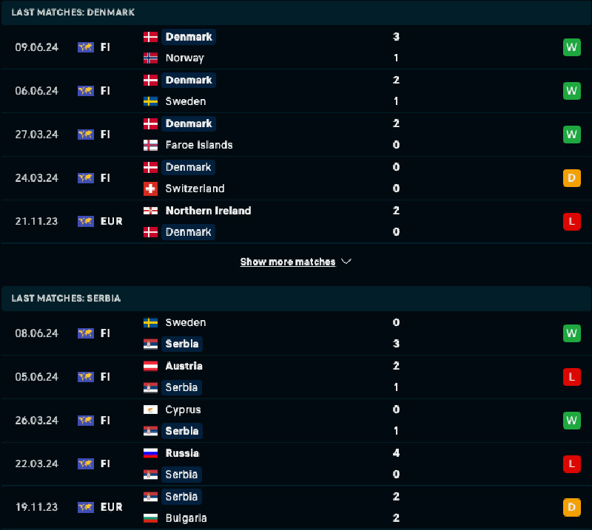Expand Show more matches for Denmark
This screenshot has height=530, width=592.
[x=288, y=262]
